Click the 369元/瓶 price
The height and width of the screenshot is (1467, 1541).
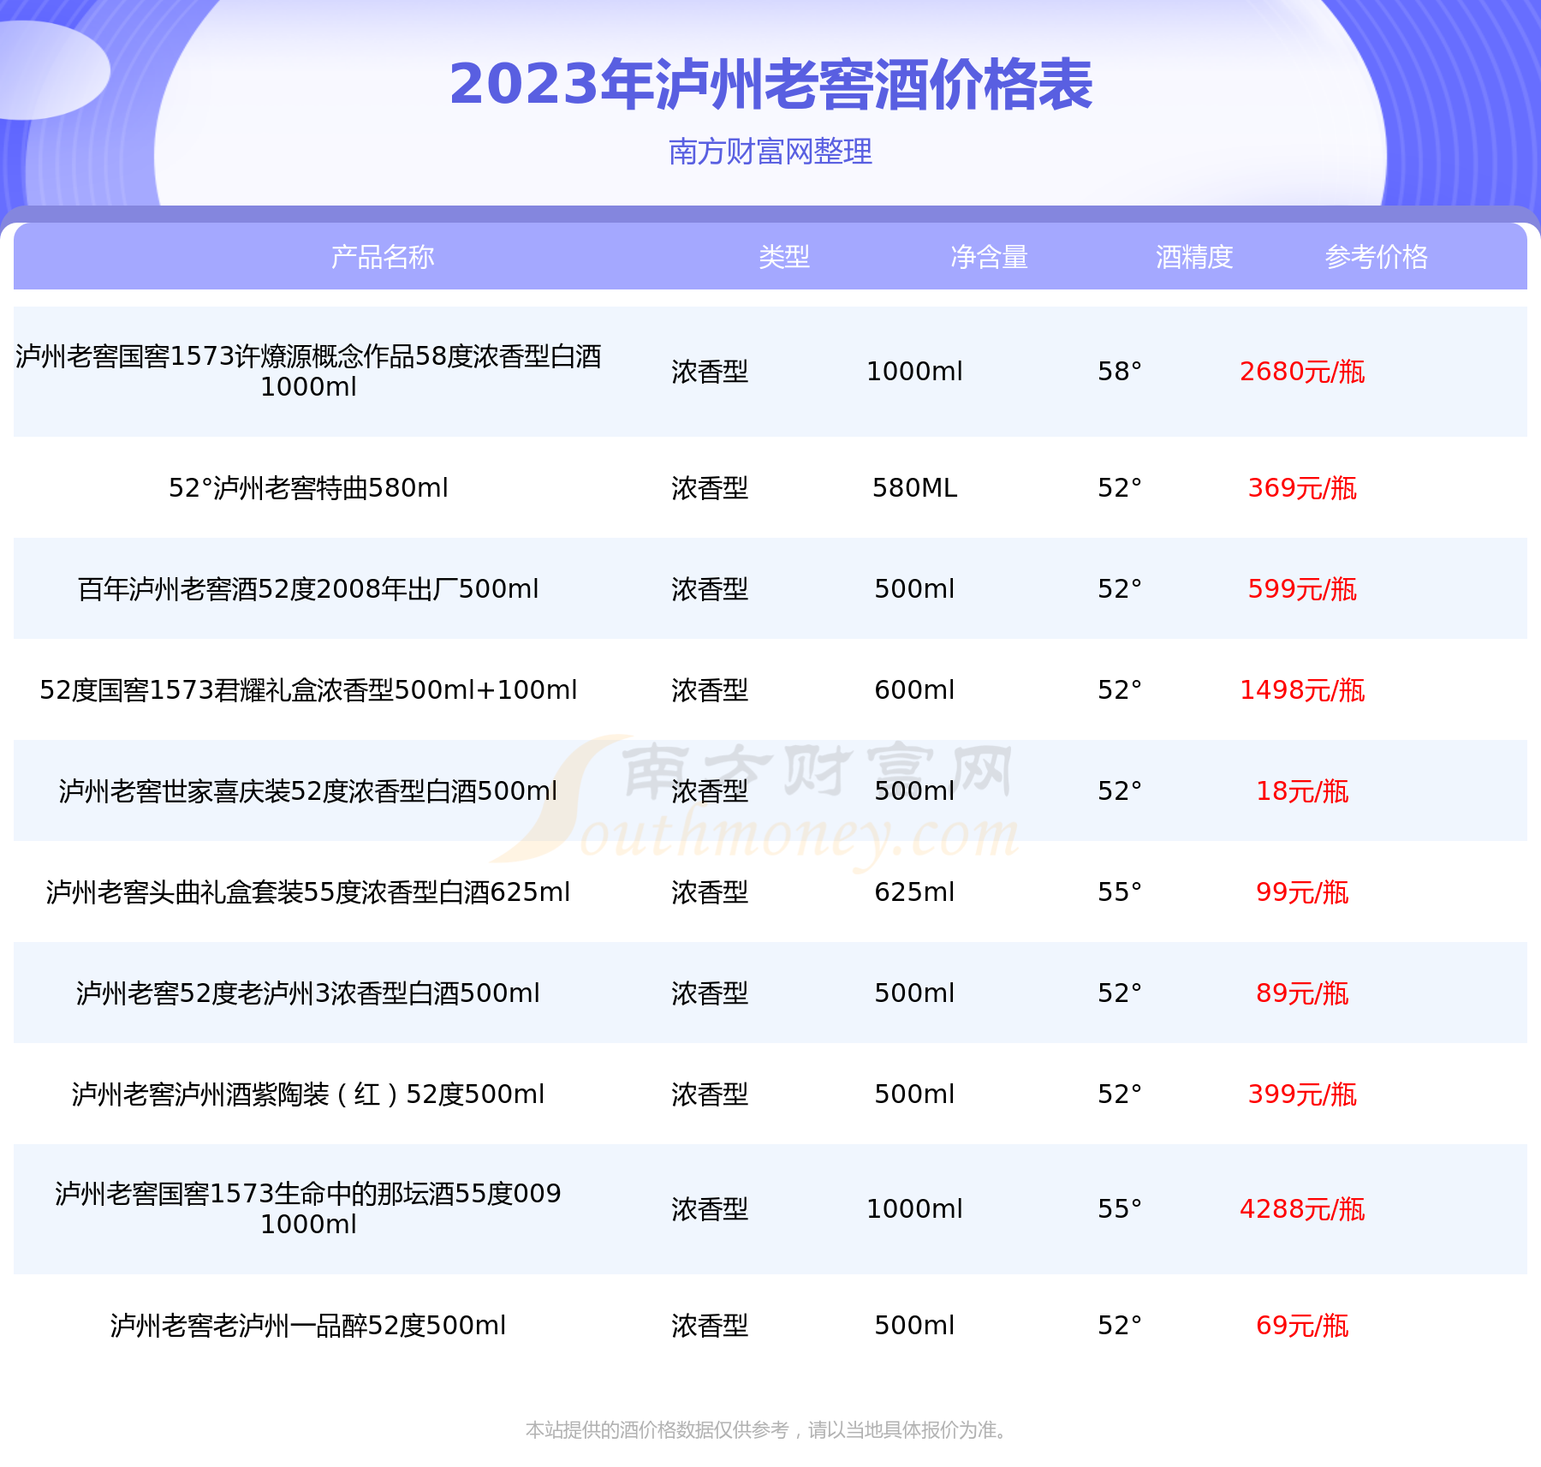(x=1302, y=488)
